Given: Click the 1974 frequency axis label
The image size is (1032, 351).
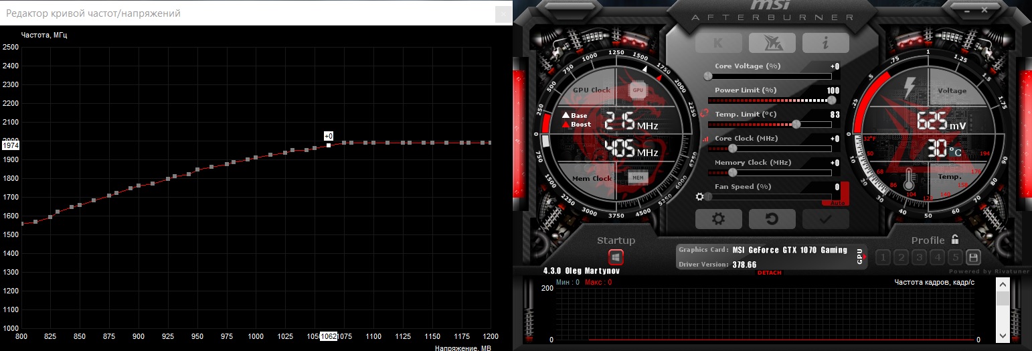Looking at the screenshot, I should tap(11, 145).
